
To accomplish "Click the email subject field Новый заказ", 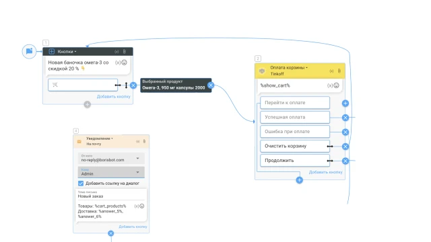I will (111, 194).
